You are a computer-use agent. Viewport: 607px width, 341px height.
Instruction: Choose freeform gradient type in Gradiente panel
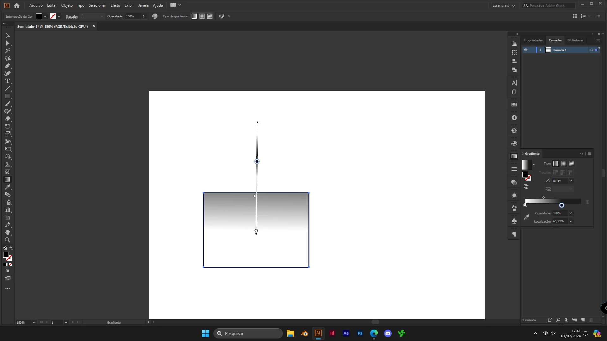[572, 164]
